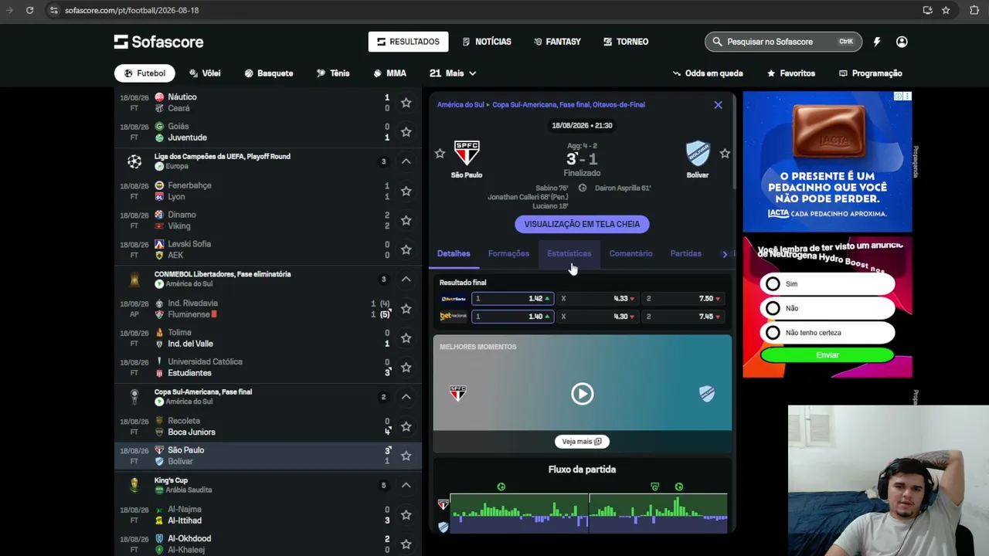
Task: Click VISUALIZAÇÃO EM TELA CHEIA button
Action: pos(582,224)
